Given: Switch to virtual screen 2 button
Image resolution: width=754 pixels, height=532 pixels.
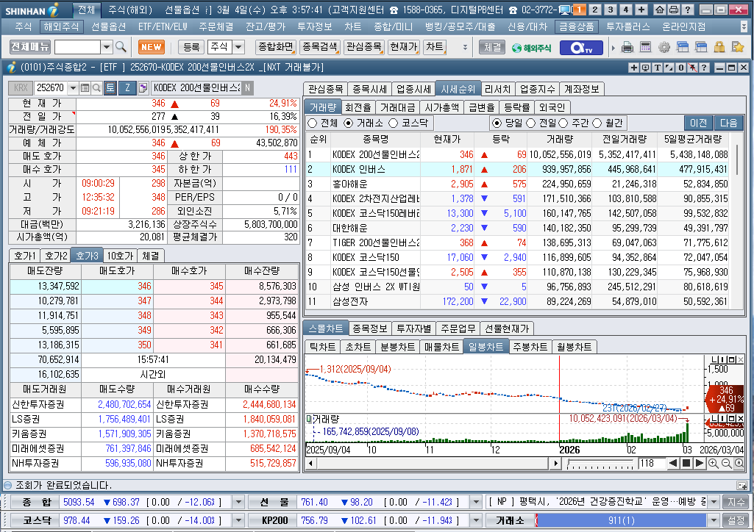Looking at the screenshot, I should [x=595, y=10].
